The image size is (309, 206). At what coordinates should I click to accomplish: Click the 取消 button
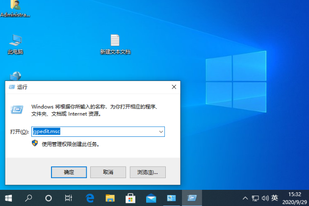[108, 172]
